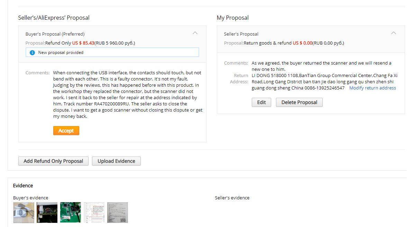The image size is (414, 227).
Task: Accept the buyer's refund proposal
Action: (x=66, y=131)
